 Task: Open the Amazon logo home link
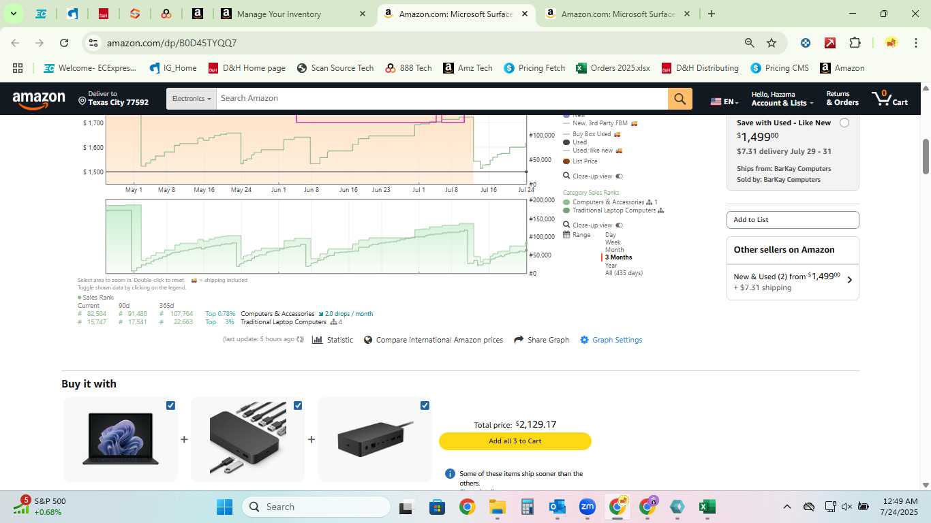[x=39, y=100]
